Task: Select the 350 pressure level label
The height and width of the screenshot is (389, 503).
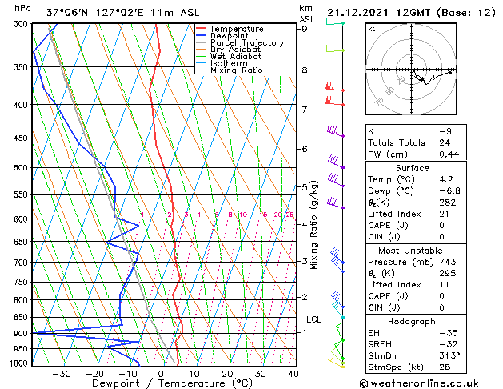Action: click(22, 67)
